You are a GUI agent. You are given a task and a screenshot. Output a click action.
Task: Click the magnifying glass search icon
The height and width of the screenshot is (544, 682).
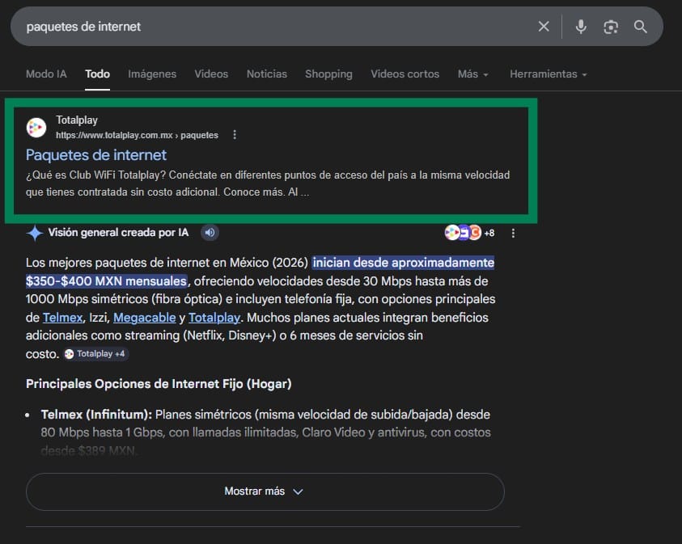[641, 27]
